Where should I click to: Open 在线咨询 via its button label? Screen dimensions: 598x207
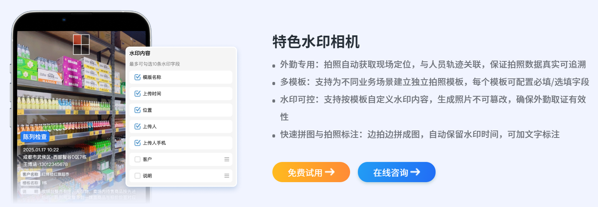391,172
